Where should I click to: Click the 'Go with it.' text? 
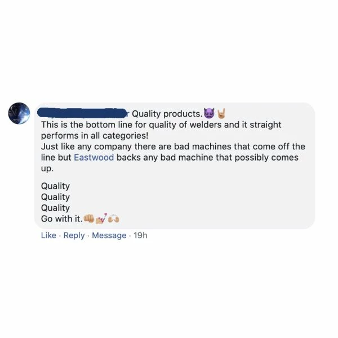point(61,219)
